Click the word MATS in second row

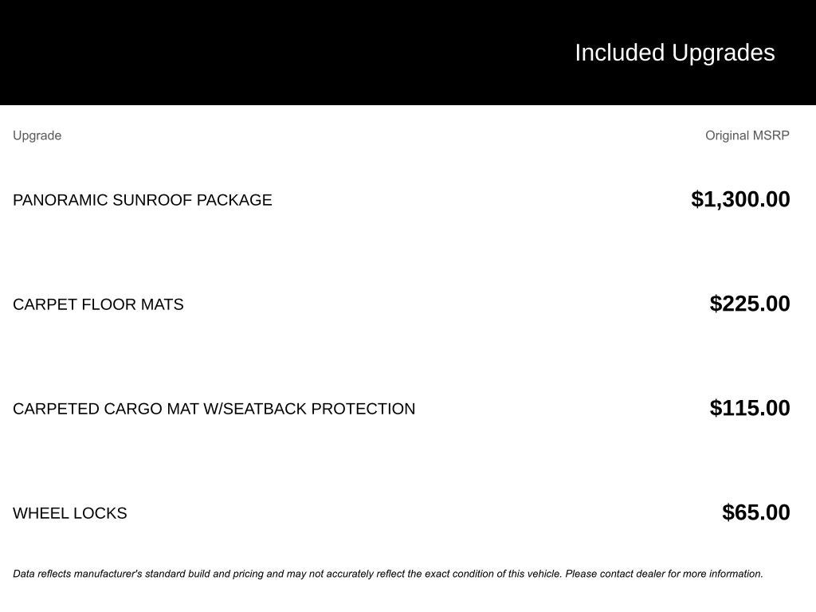pos(162,304)
